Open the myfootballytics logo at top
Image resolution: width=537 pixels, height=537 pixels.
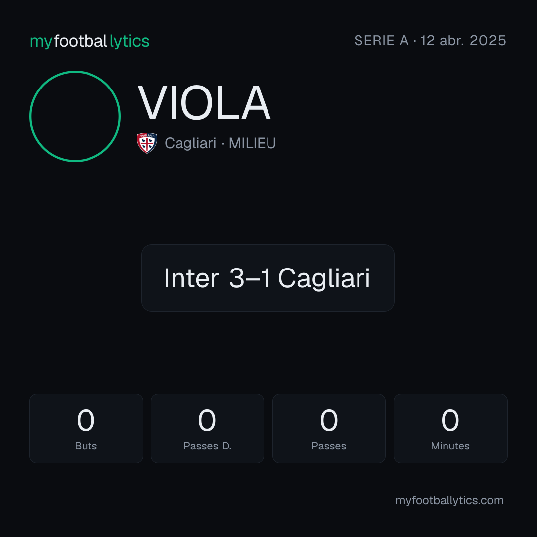(x=89, y=41)
